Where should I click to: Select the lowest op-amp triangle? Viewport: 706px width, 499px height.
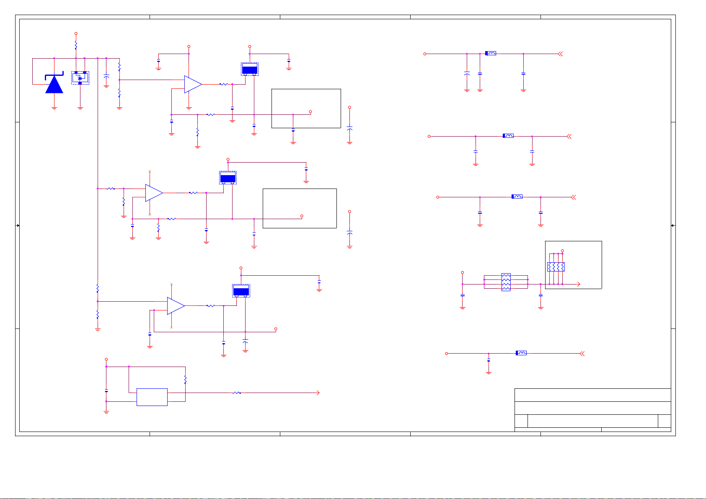coord(176,306)
